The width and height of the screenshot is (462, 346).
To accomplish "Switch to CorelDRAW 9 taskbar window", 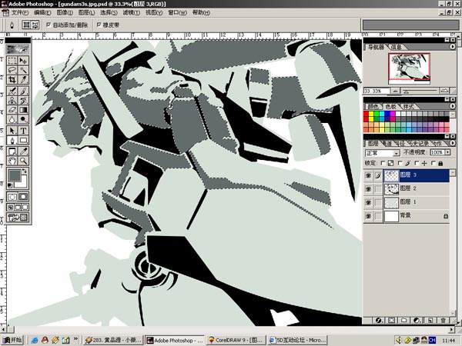I will 236,340.
